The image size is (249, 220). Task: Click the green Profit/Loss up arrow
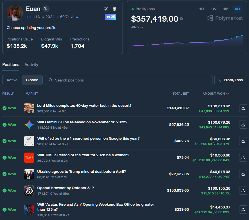click(x=133, y=9)
